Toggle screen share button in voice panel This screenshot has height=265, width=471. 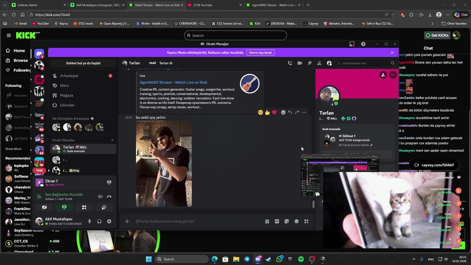pyautogui.click(x=64, y=207)
